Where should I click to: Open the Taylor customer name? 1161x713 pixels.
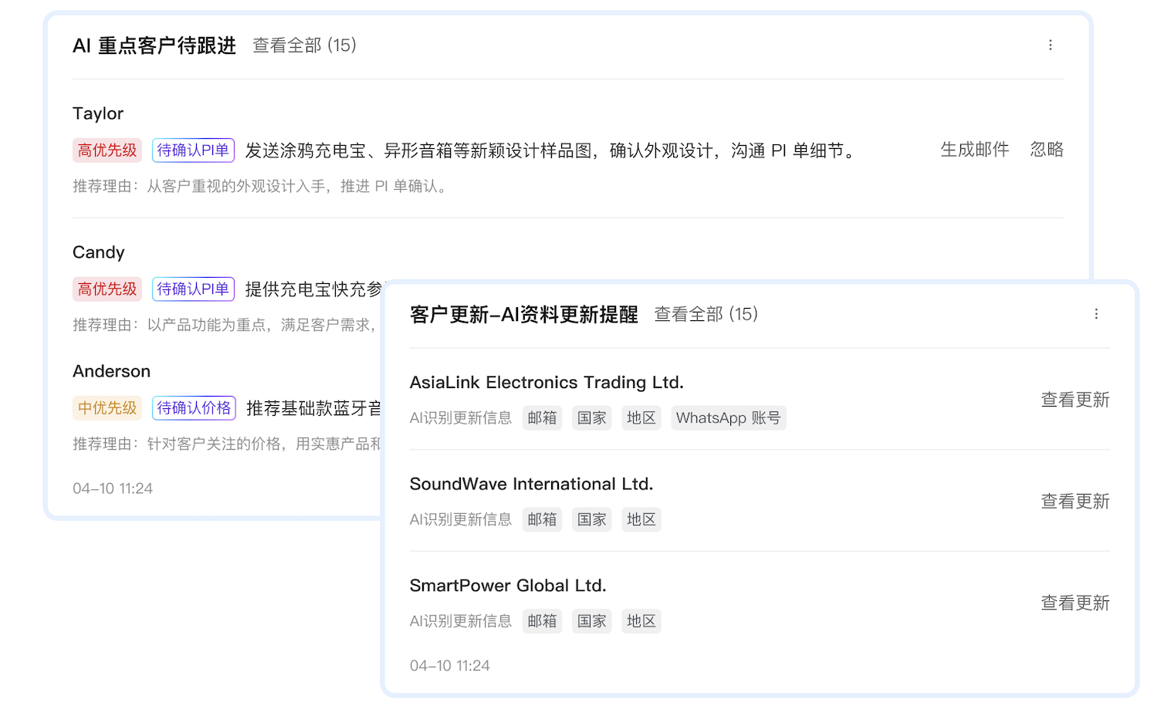click(x=98, y=113)
